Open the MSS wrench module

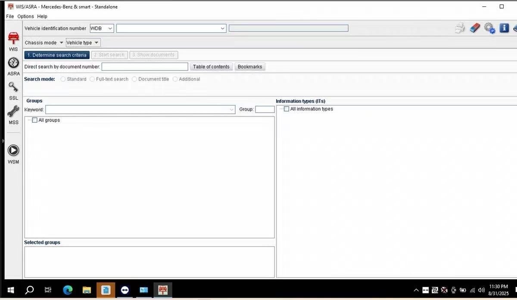click(13, 115)
